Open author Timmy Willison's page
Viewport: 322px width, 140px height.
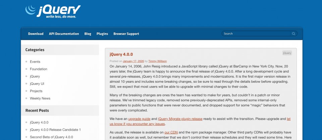tap(157, 61)
